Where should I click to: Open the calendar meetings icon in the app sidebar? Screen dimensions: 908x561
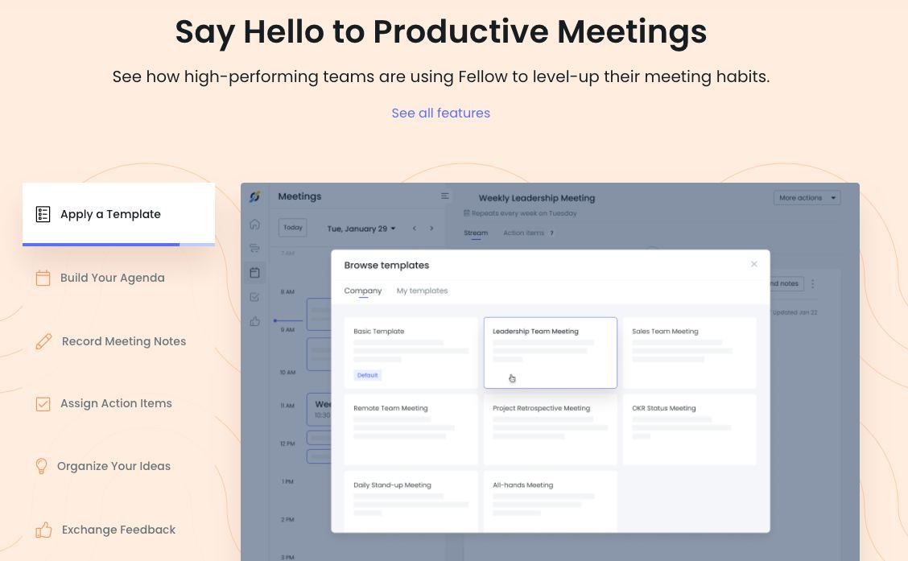click(x=255, y=273)
